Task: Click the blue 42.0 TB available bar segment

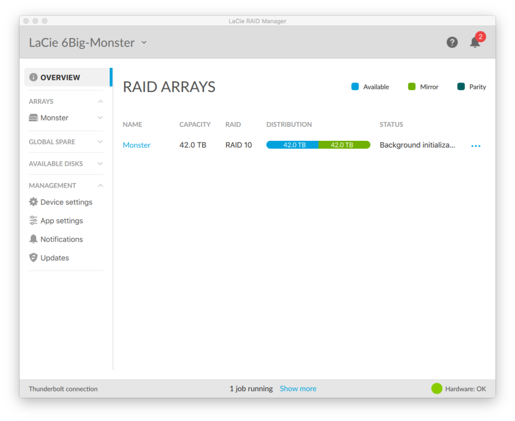Action: point(292,145)
